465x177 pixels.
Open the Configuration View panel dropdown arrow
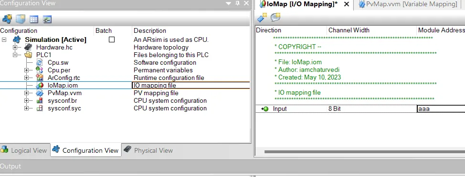228,3
